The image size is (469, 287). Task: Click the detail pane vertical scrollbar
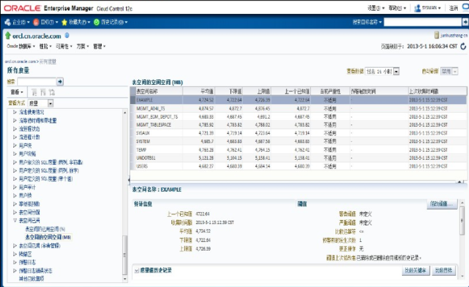pos(462,221)
